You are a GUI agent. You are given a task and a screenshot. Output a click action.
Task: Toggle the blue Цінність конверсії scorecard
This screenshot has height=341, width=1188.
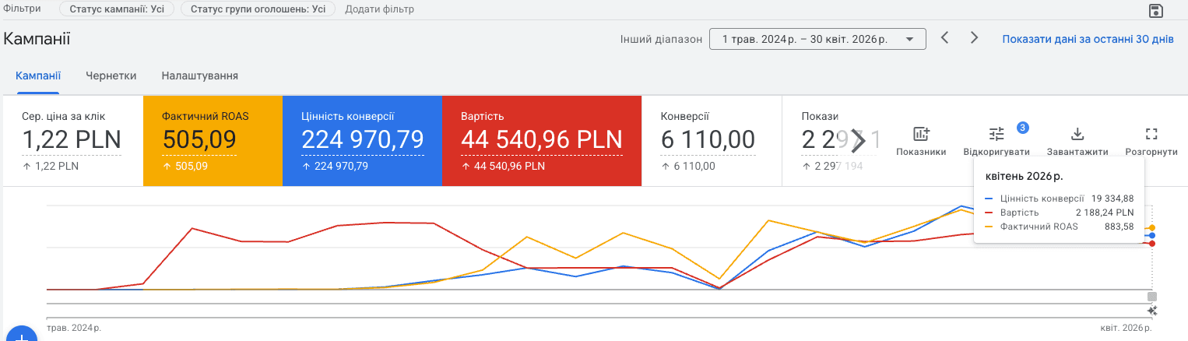[x=362, y=141]
